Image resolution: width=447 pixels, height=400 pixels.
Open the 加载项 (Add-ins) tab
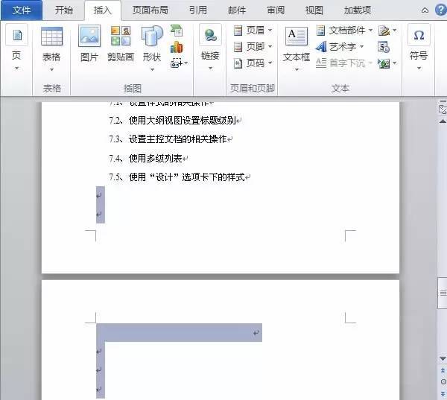tap(358, 10)
